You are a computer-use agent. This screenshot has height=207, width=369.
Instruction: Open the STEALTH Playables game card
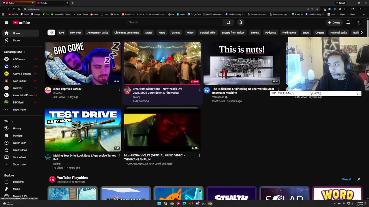[x=231, y=193]
